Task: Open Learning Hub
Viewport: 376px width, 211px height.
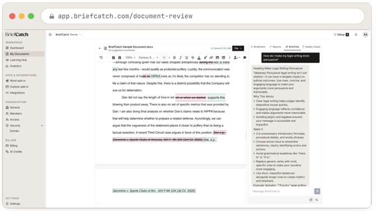Action: click(24, 60)
